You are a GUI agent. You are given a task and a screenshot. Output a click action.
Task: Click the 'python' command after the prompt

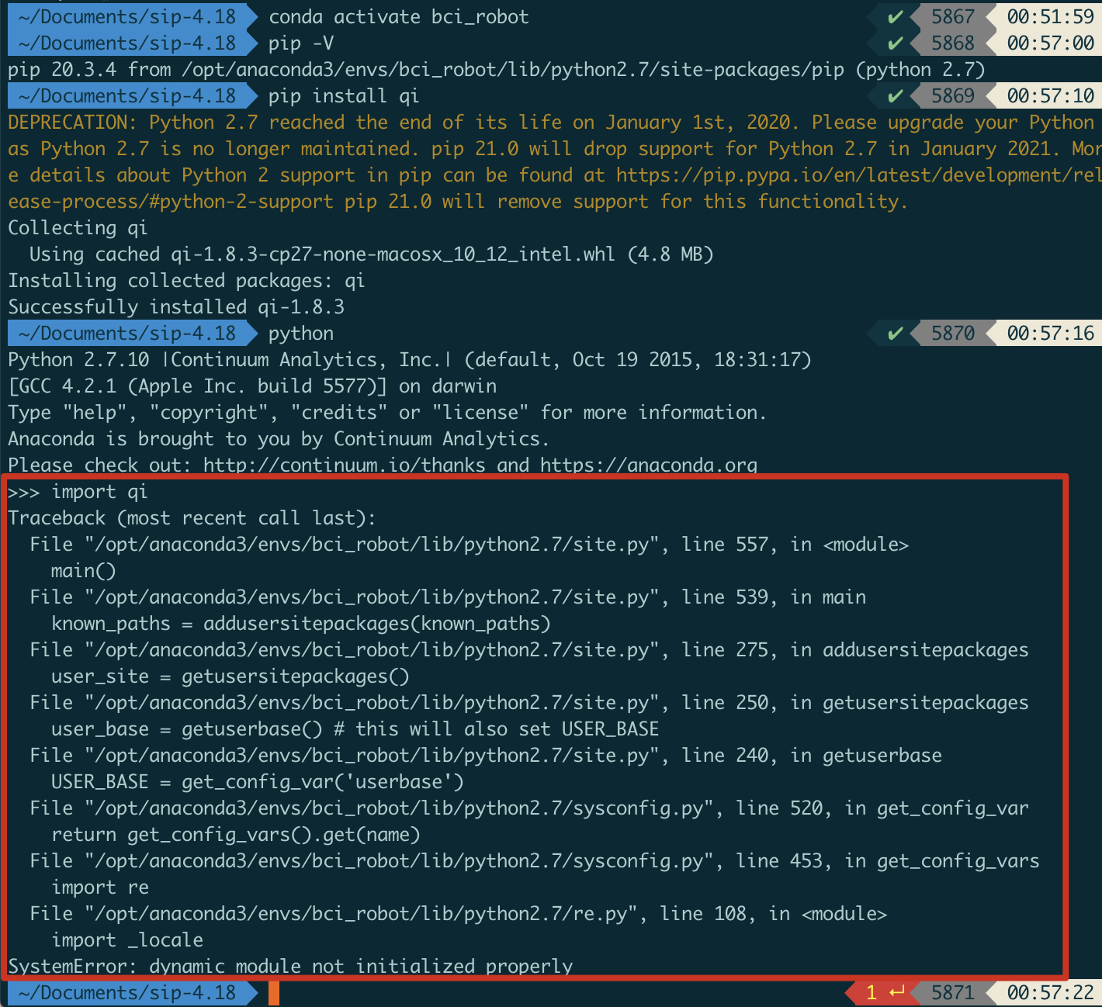click(301, 333)
